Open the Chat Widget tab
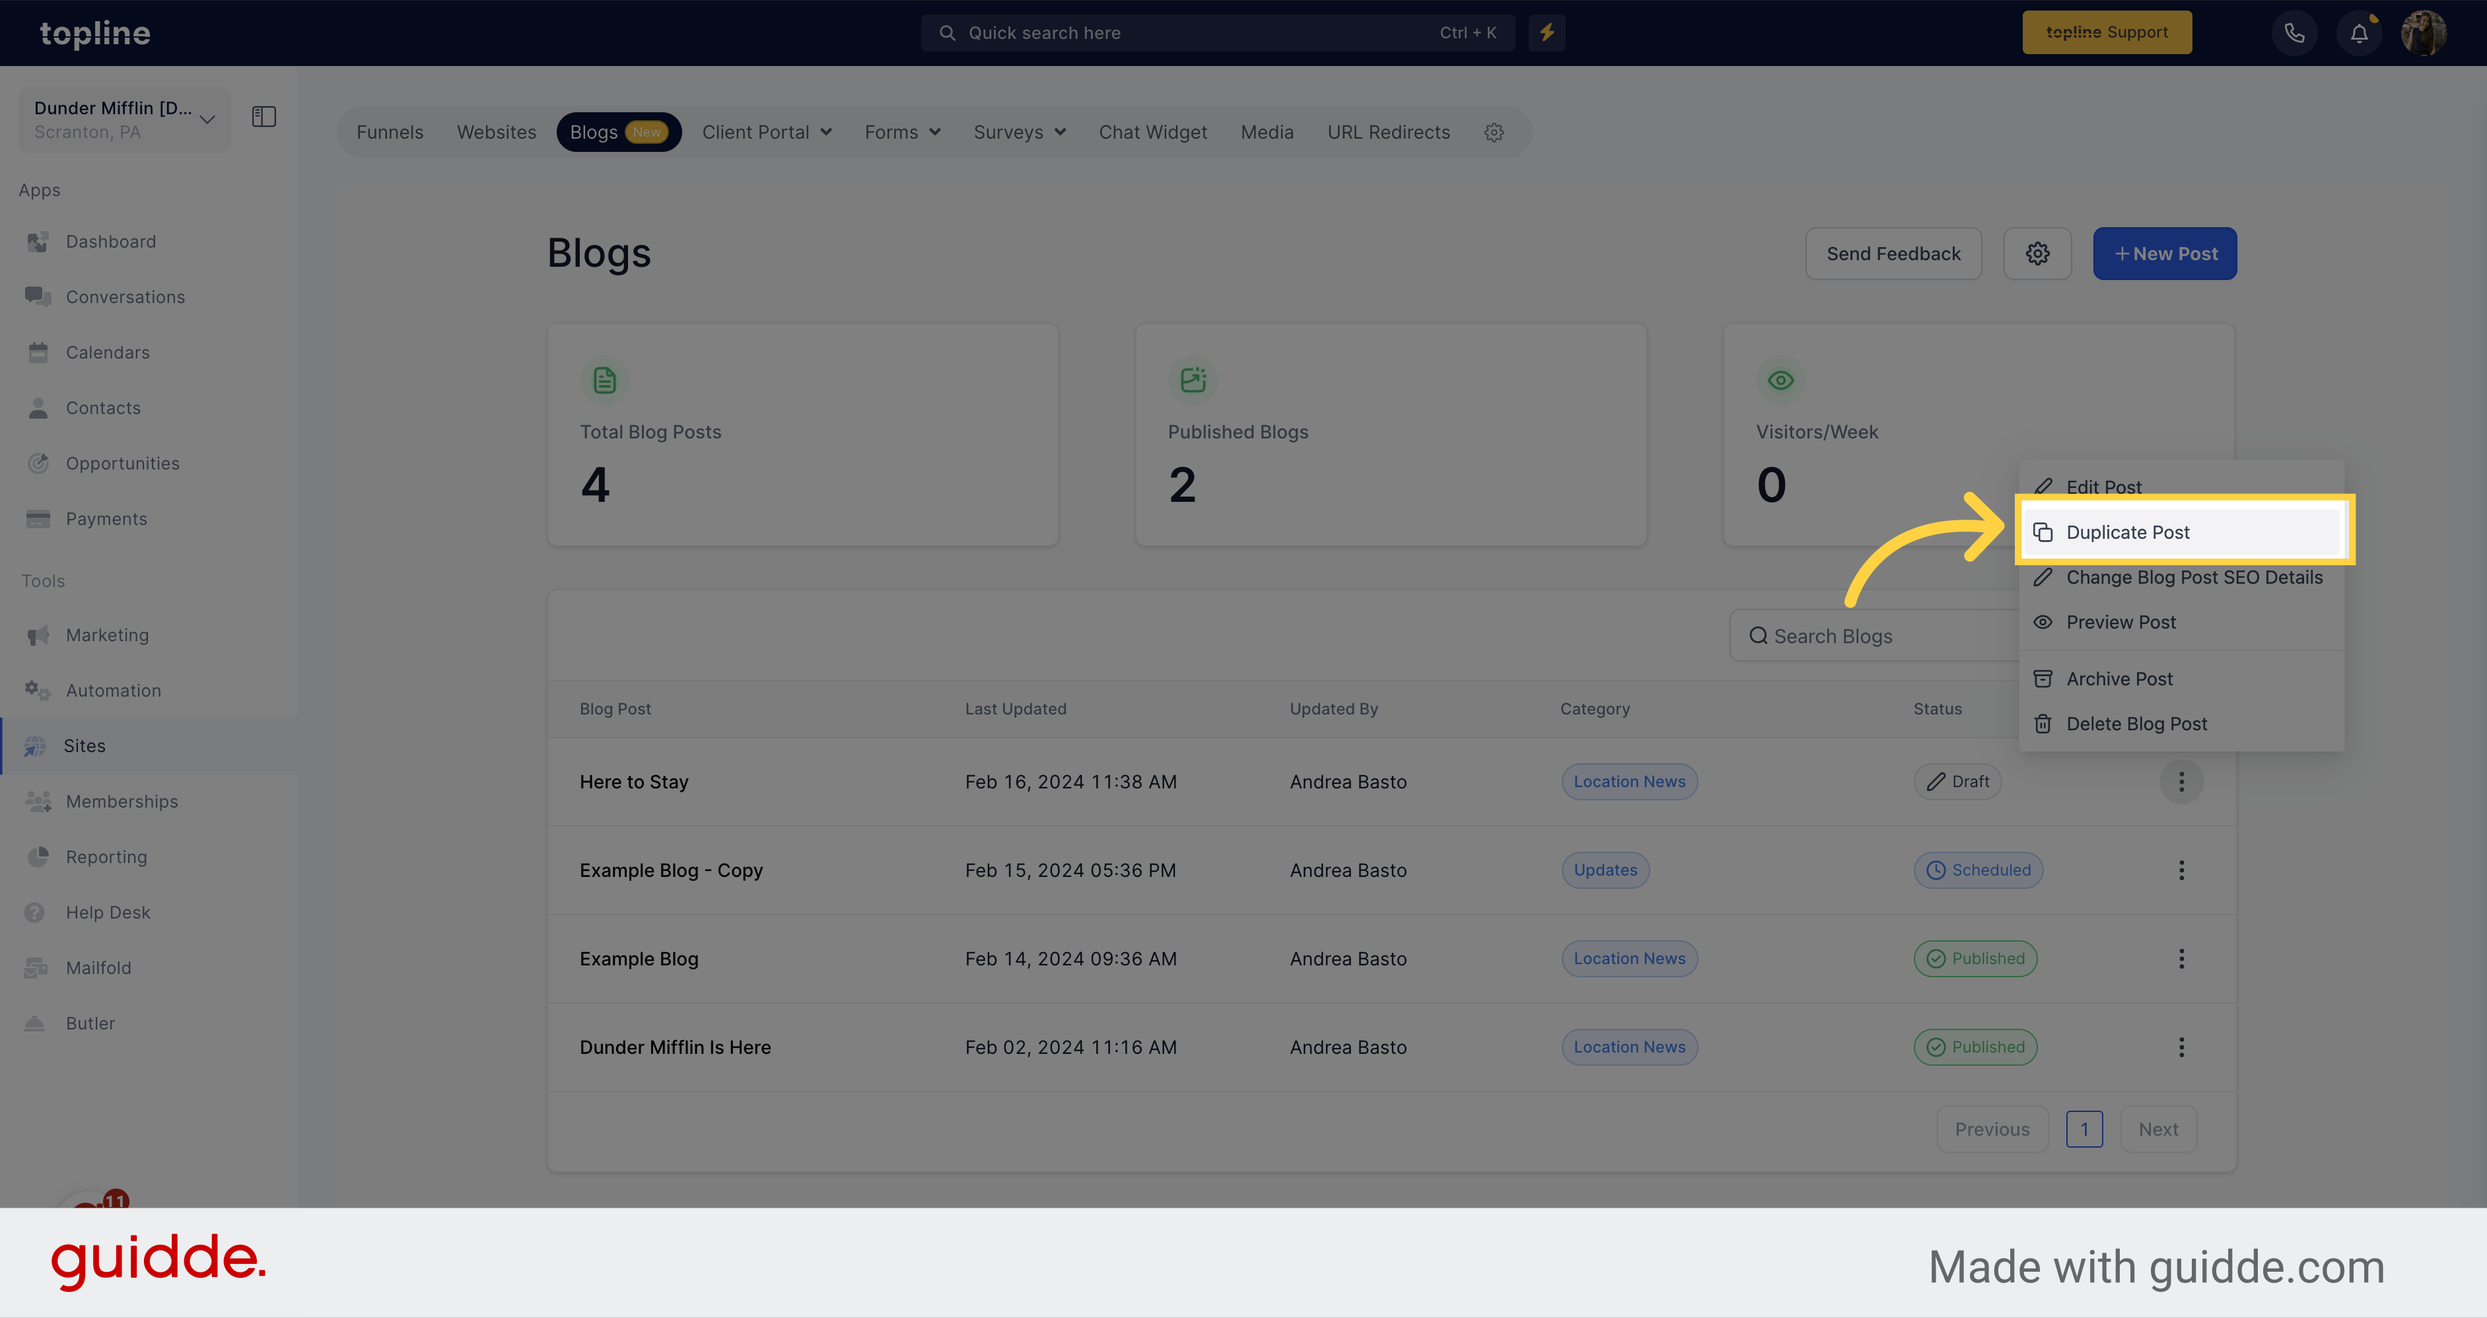Image resolution: width=2487 pixels, height=1318 pixels. (x=1153, y=132)
